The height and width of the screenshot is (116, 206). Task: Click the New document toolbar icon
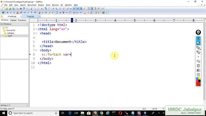pyautogui.click(x=3, y=9)
